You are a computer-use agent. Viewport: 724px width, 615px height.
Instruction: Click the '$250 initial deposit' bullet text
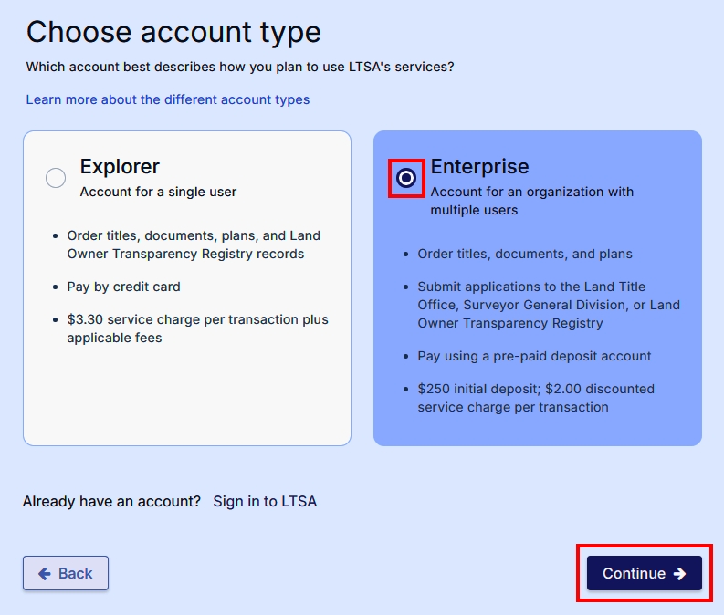click(x=536, y=398)
